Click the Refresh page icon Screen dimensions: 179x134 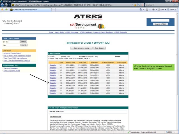tap(139, 5)
